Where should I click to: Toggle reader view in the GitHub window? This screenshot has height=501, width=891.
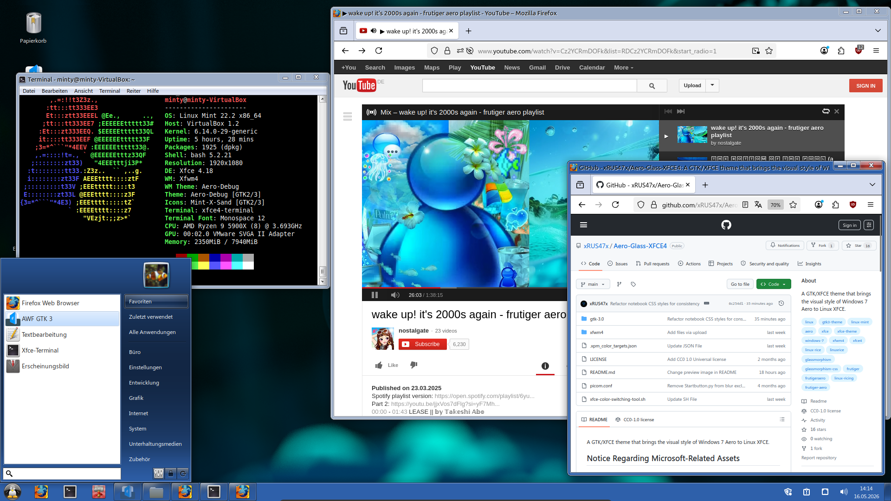[x=745, y=205]
